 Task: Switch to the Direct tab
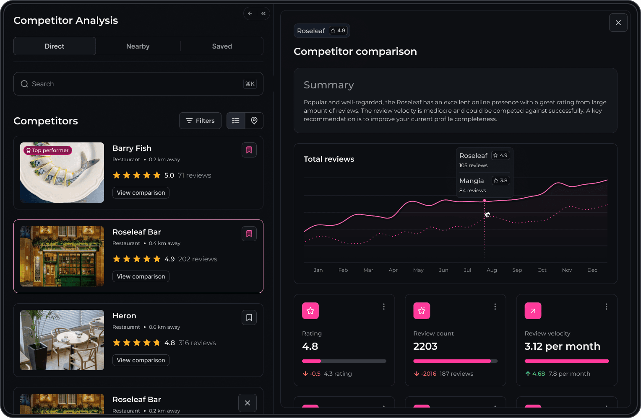pos(55,46)
